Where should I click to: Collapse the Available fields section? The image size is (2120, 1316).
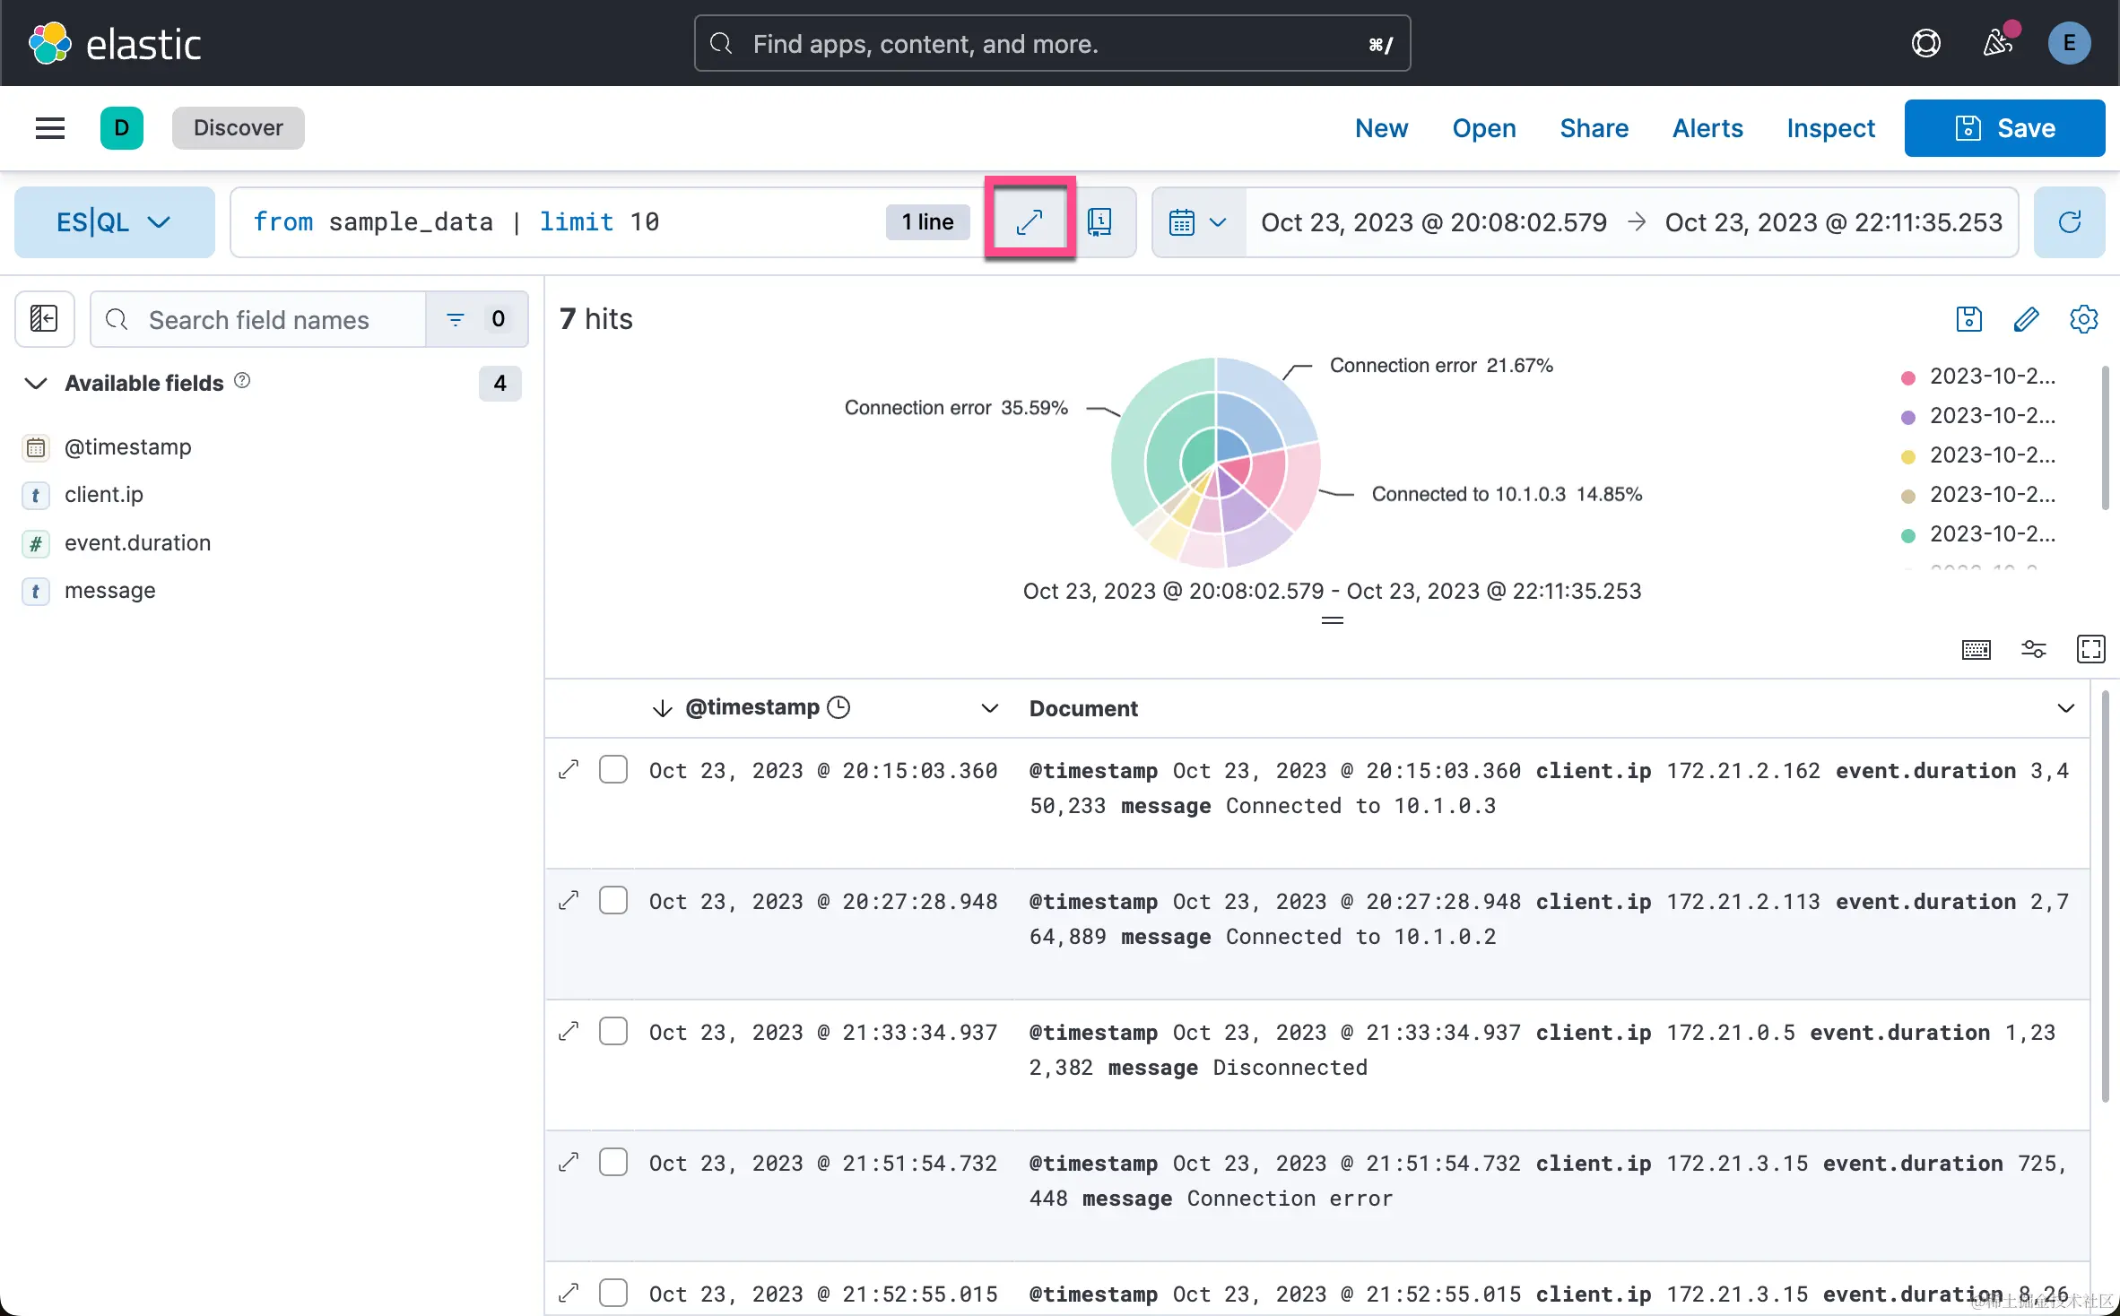(x=36, y=384)
